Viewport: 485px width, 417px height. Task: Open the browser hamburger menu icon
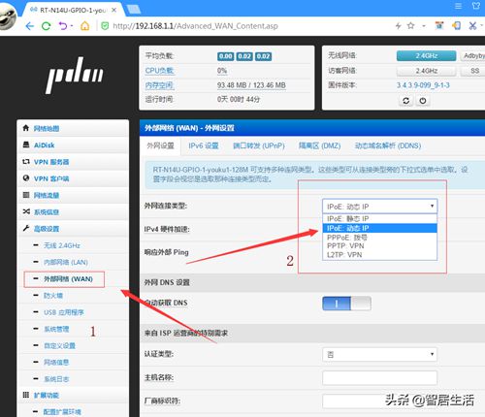458,6
